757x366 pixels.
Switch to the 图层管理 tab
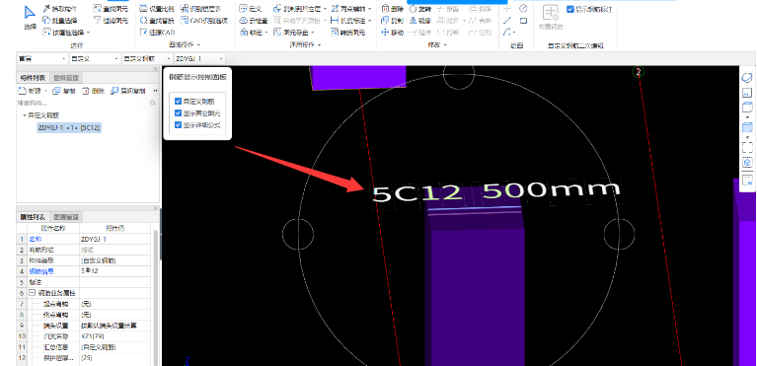coord(67,217)
